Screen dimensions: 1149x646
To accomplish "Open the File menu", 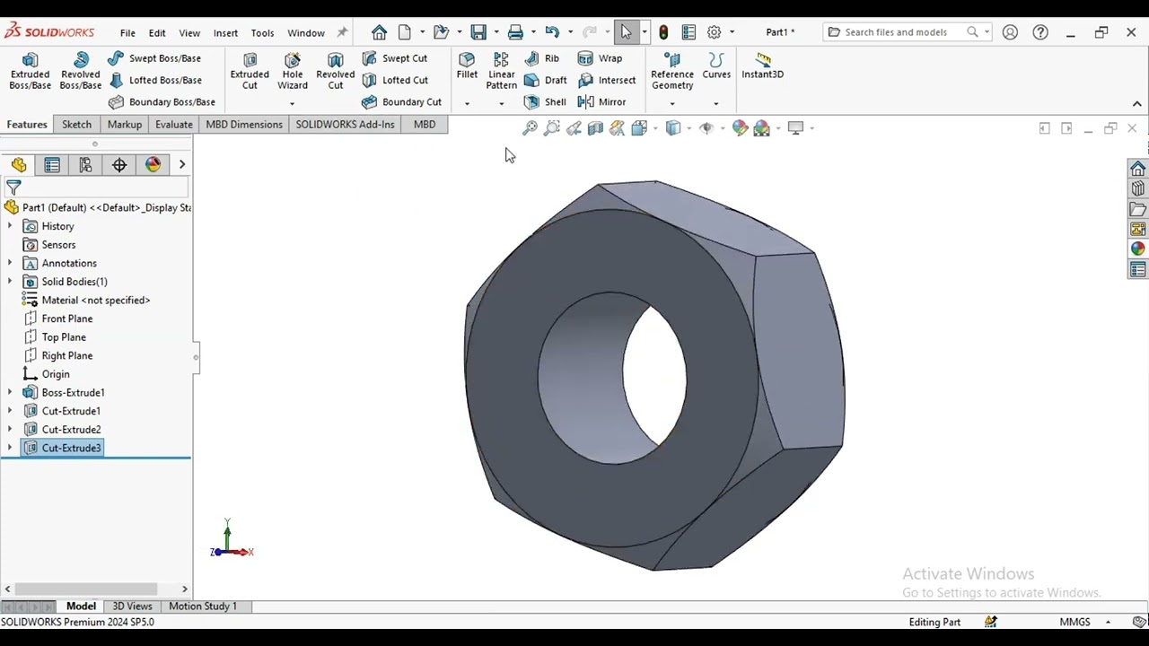I will pyautogui.click(x=127, y=33).
